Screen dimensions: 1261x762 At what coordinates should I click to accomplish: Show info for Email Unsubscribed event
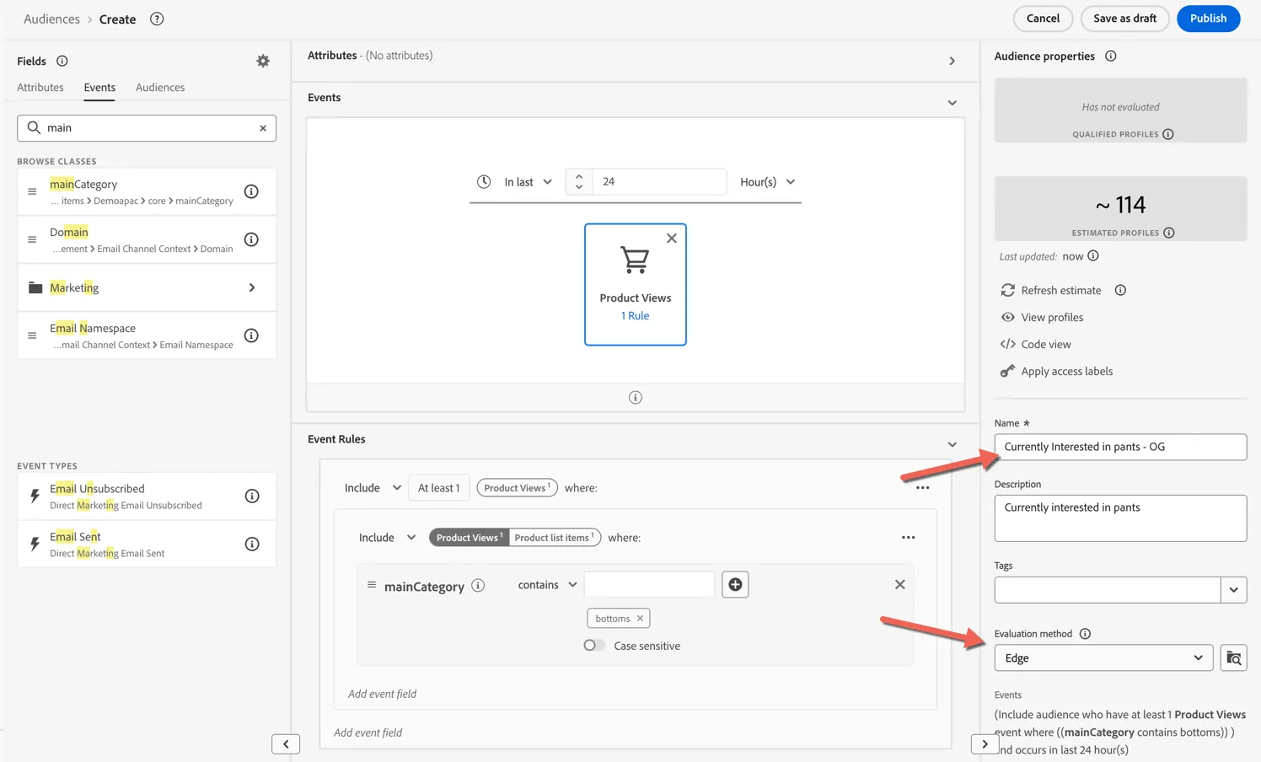tap(252, 496)
